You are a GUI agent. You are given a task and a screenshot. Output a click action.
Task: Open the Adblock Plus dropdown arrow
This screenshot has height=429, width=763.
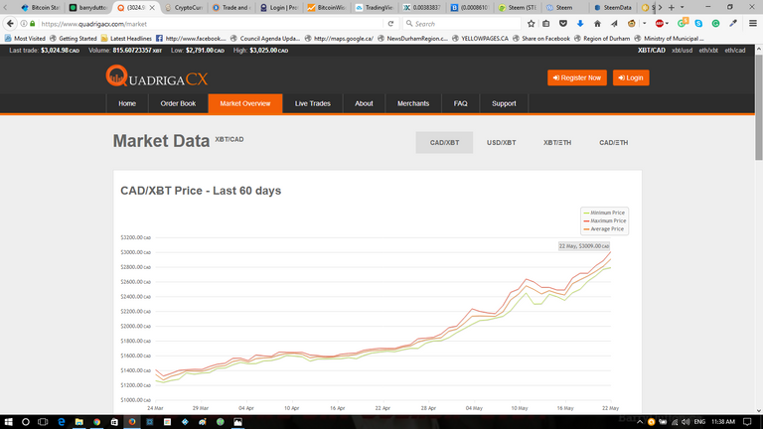click(668, 24)
